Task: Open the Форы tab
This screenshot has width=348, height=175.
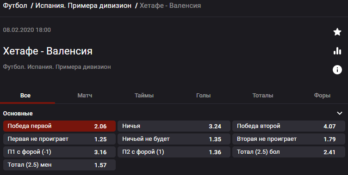Action: pyautogui.click(x=322, y=96)
